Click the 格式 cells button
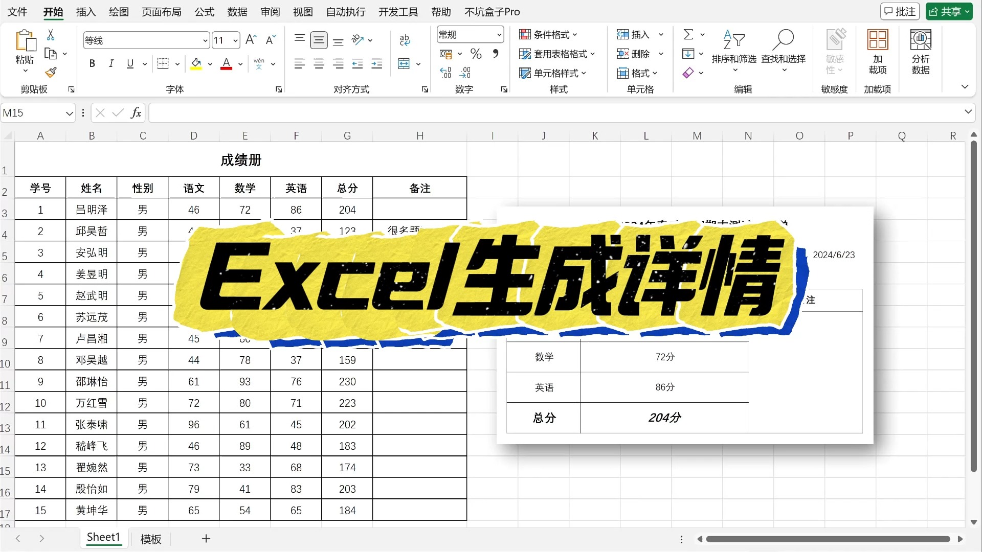Image resolution: width=982 pixels, height=552 pixels. [637, 73]
